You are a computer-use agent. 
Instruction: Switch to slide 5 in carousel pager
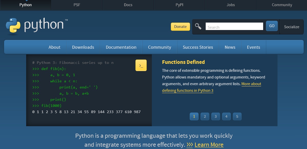click(x=237, y=116)
